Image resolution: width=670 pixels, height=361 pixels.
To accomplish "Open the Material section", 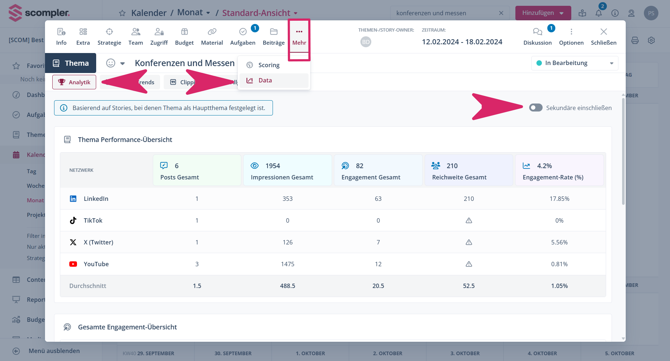I will click(x=212, y=37).
